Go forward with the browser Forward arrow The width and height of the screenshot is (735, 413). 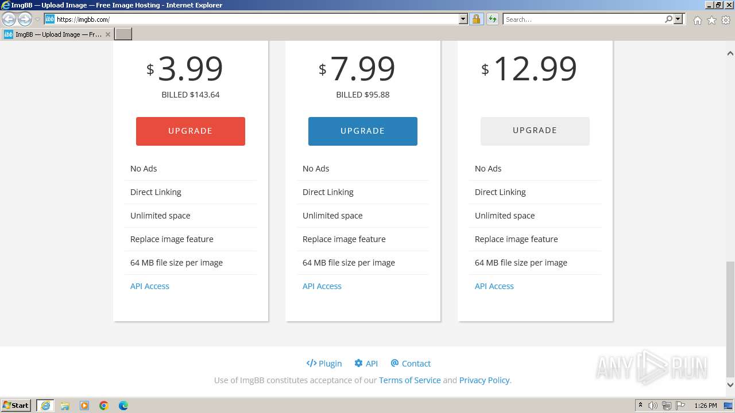[x=25, y=19]
